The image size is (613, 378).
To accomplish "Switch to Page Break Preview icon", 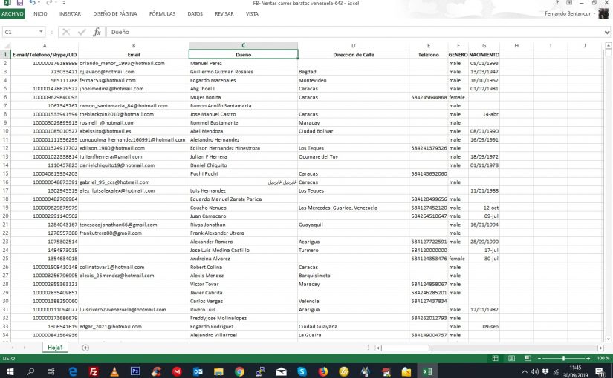I will [528, 358].
